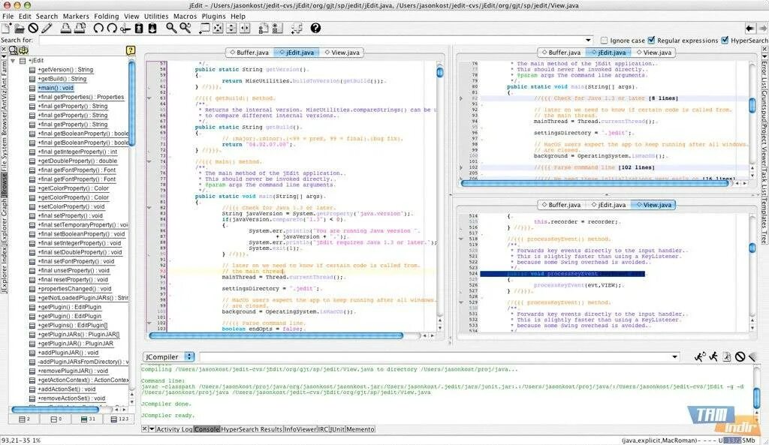This screenshot has height=445, width=769.
Task: Open the Folding menu
Action: [107, 17]
